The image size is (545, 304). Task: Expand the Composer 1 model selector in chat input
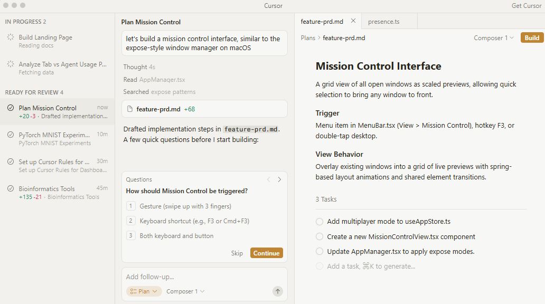pos(185,291)
